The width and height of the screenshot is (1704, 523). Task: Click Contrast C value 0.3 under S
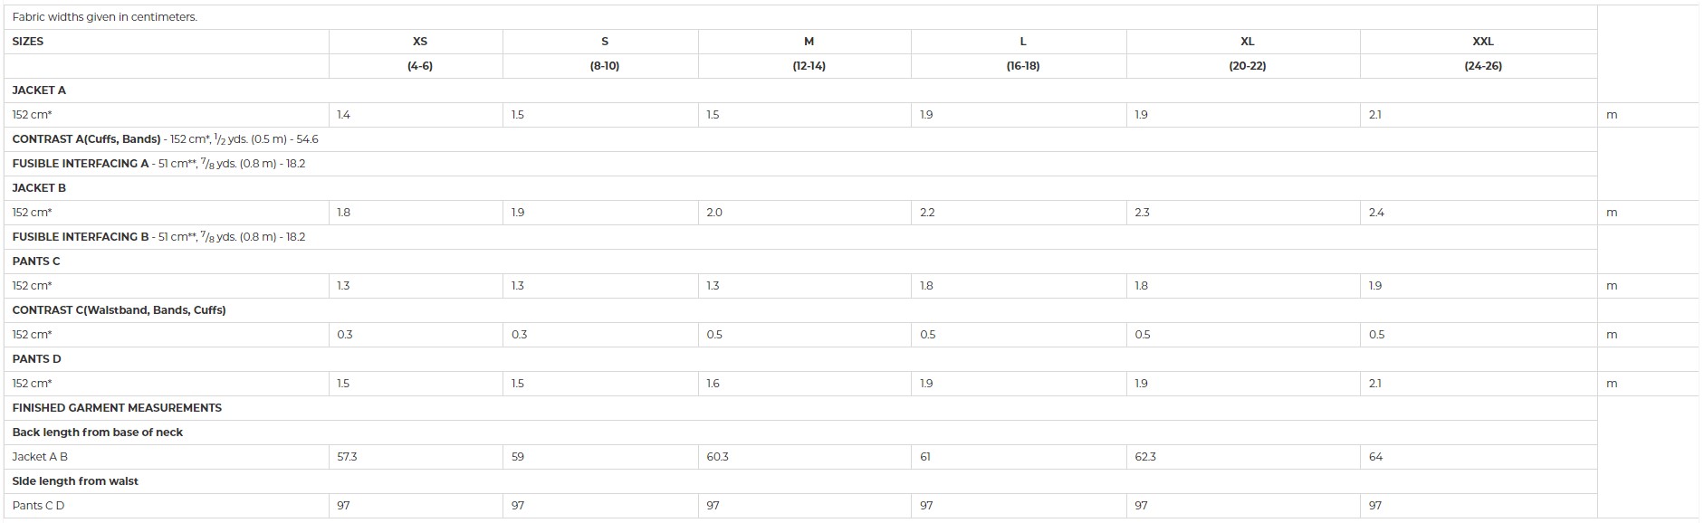coord(519,335)
